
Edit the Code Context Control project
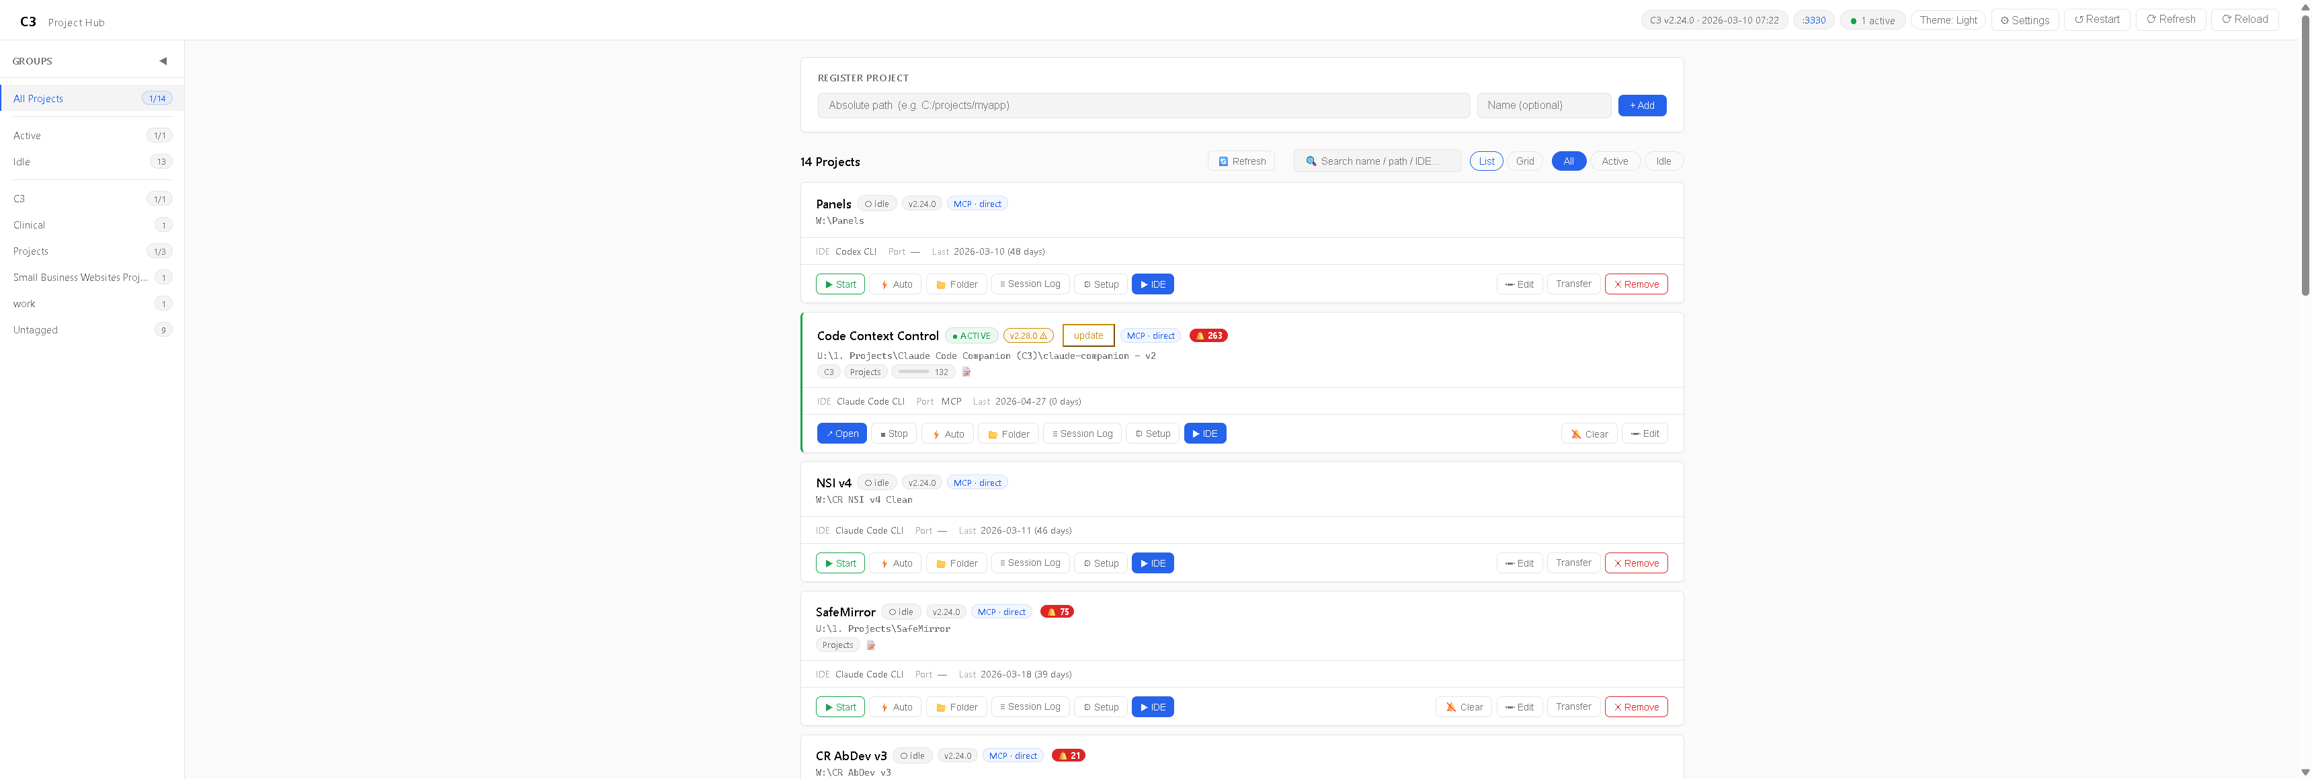tap(1645, 434)
